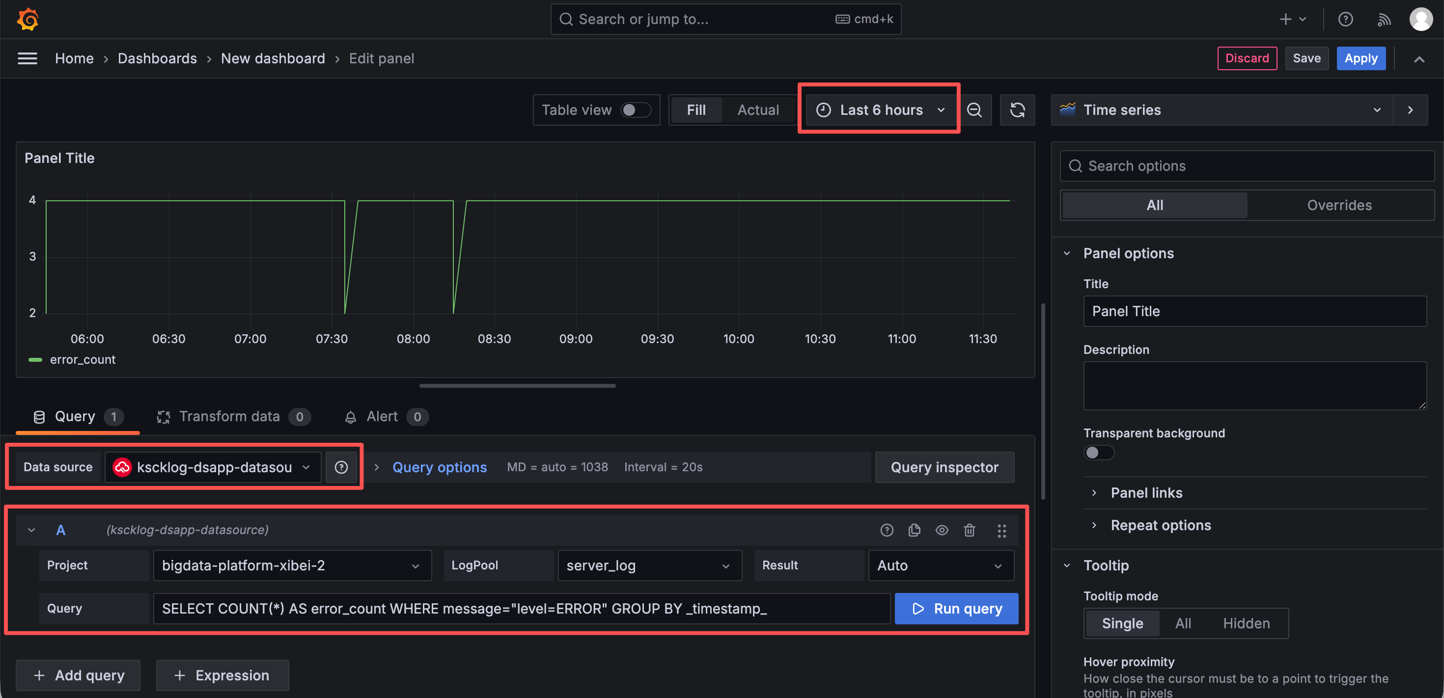The height and width of the screenshot is (698, 1444).
Task: Hide query A with eye icon
Action: pyautogui.click(x=943, y=530)
